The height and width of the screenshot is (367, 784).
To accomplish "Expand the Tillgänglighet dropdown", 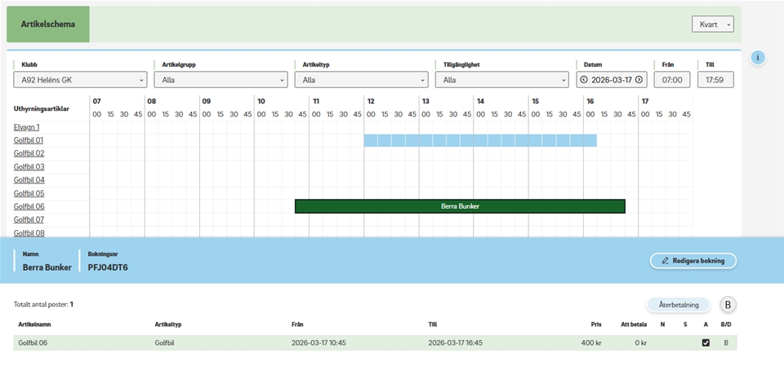I will (x=501, y=80).
